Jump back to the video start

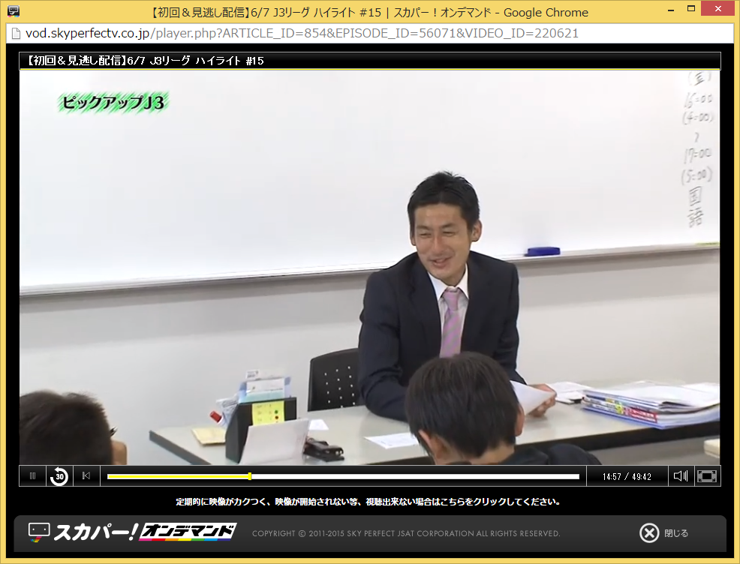pos(86,475)
